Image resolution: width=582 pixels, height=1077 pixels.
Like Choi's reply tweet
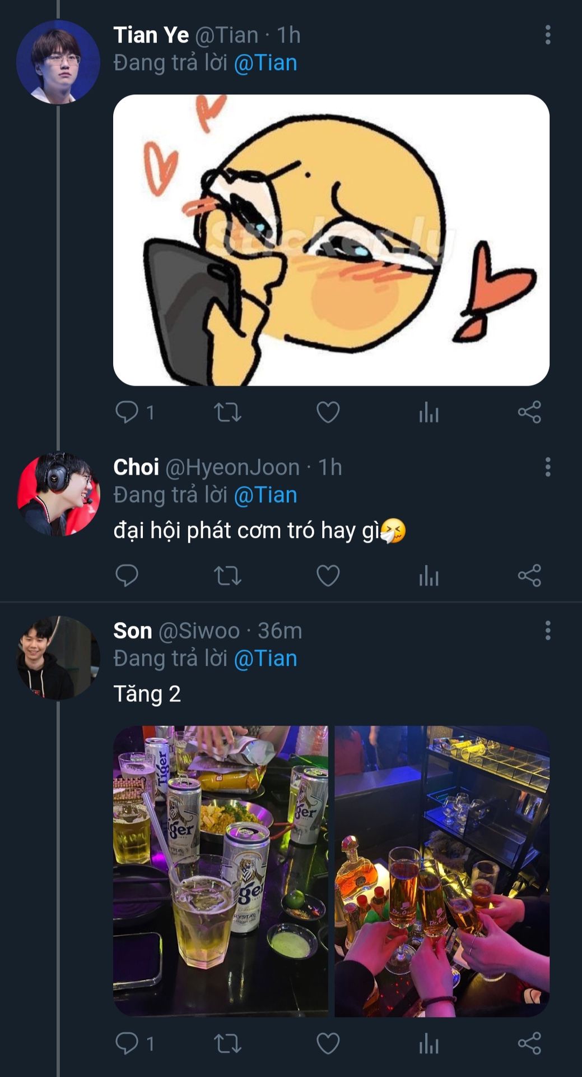coord(328,576)
